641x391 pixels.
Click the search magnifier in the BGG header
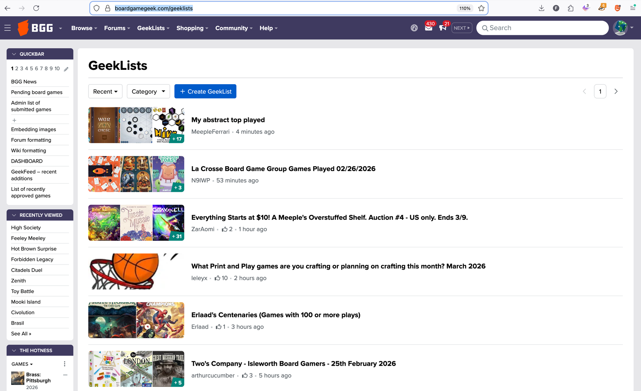486,28
